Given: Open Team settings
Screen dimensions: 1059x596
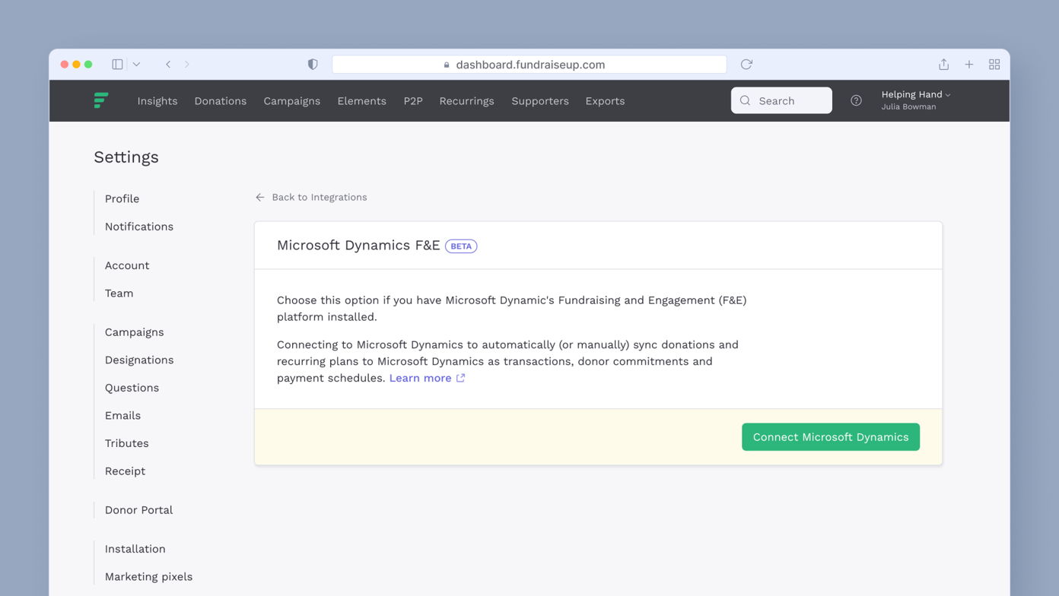Looking at the screenshot, I should click(119, 293).
